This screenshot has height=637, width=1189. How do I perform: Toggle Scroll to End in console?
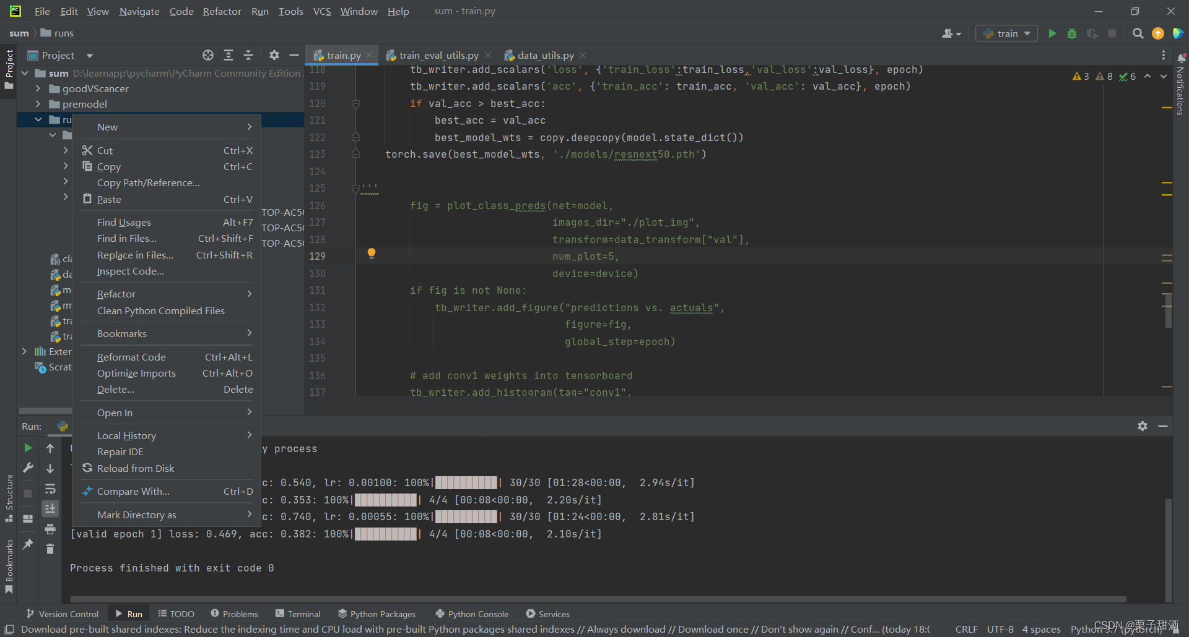pos(50,508)
